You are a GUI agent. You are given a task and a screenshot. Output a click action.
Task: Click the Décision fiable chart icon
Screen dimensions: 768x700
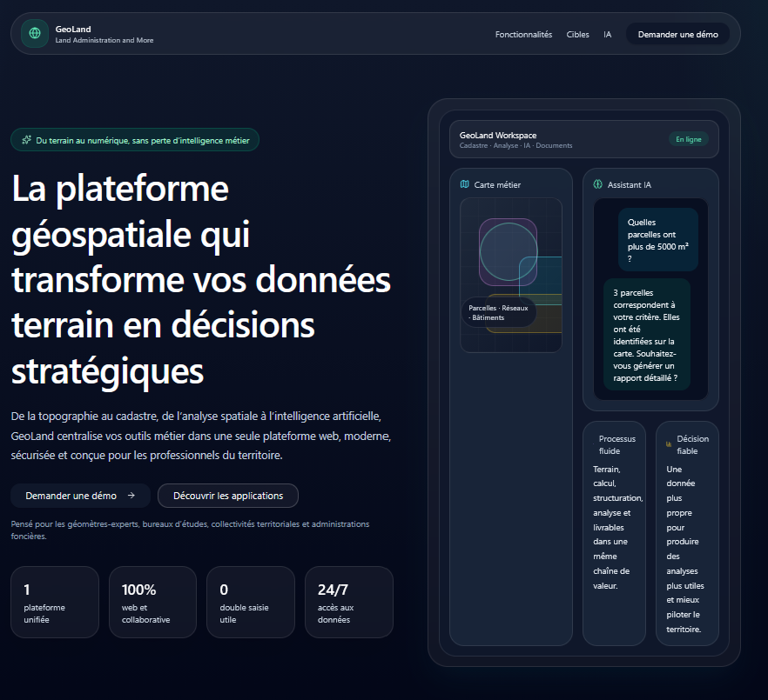(x=669, y=444)
